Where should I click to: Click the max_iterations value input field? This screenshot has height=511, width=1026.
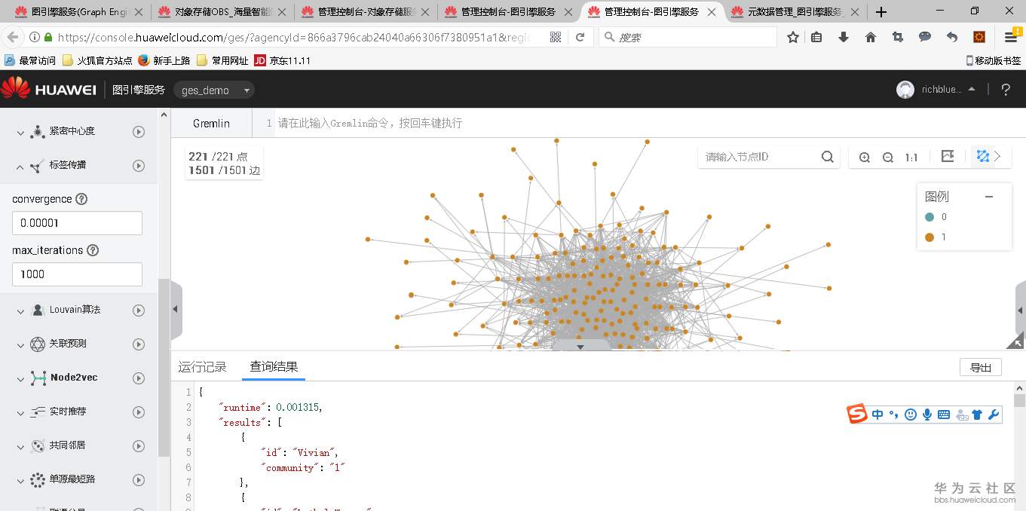tap(77, 274)
